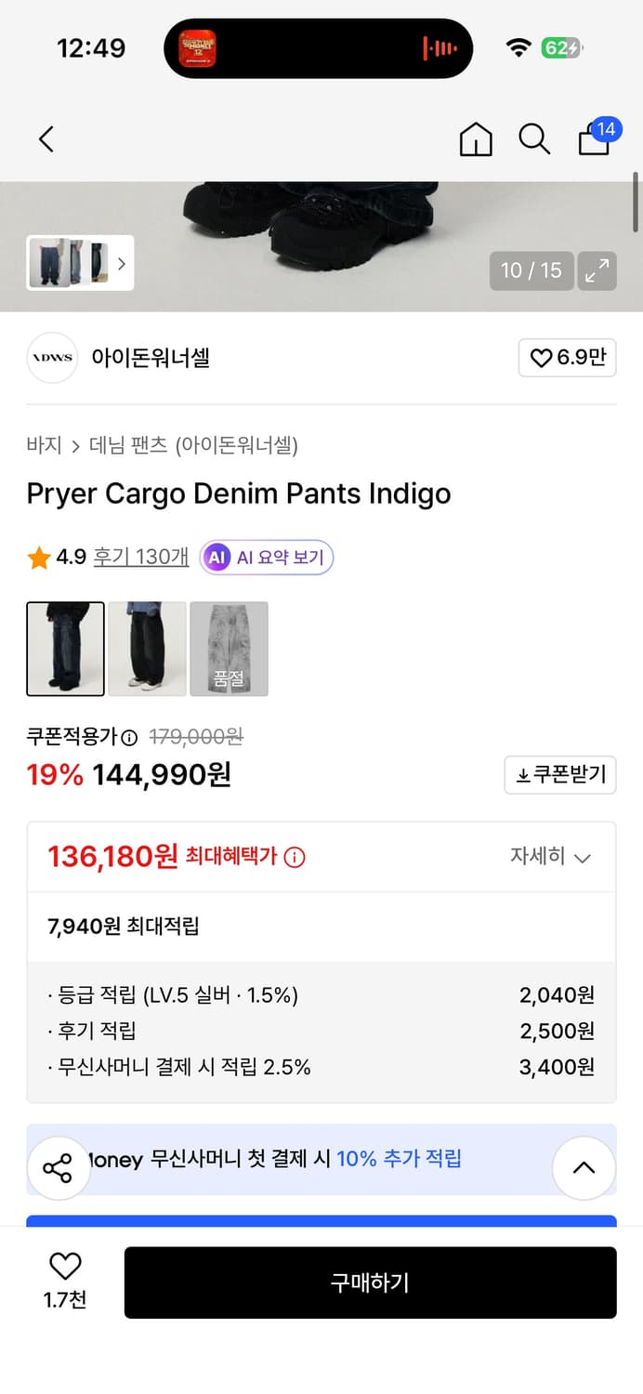Expand 자세히 benefit price details
The image size is (643, 1394).
click(x=551, y=857)
